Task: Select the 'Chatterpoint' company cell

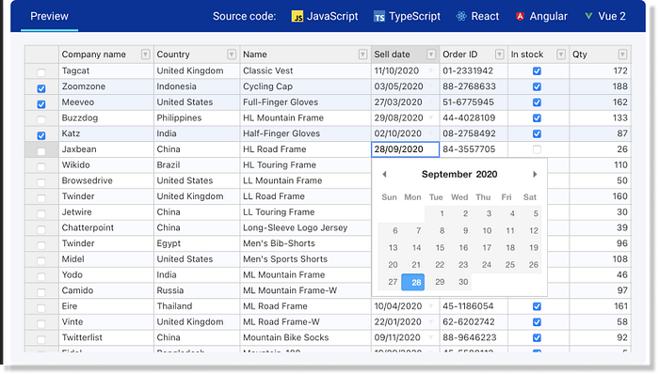Action: coord(106,227)
